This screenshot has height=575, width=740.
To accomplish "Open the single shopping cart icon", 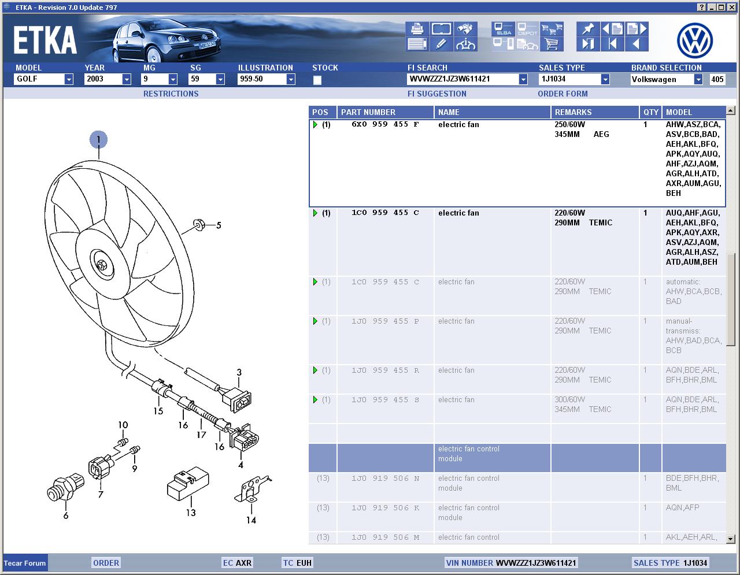I will click(x=552, y=44).
